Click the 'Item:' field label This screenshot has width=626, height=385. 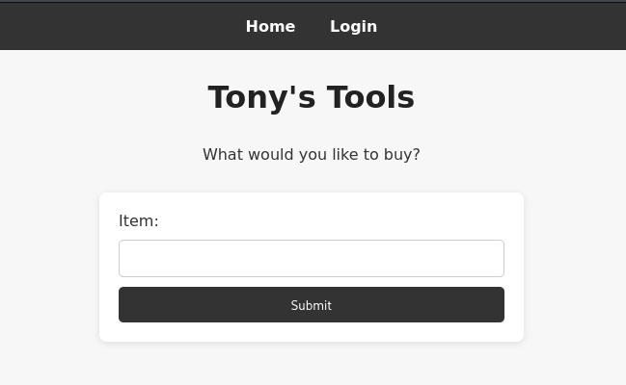point(138,220)
